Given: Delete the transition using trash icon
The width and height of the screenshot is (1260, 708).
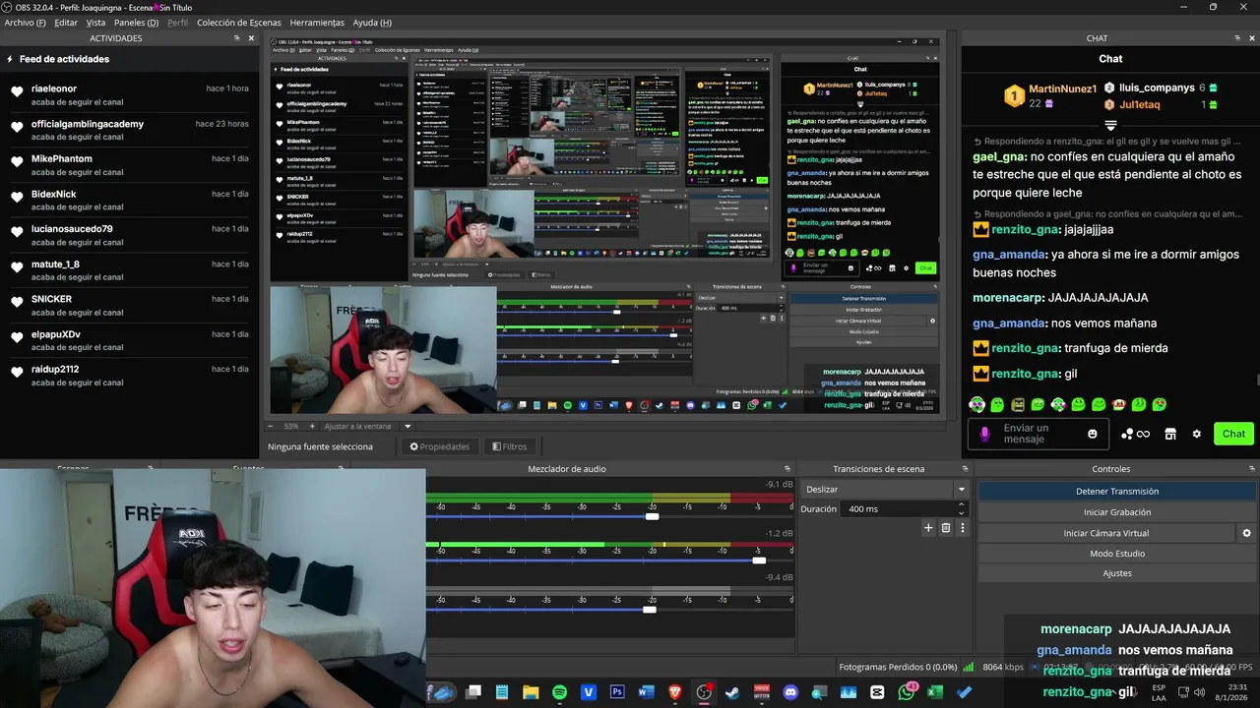Looking at the screenshot, I should (x=946, y=528).
